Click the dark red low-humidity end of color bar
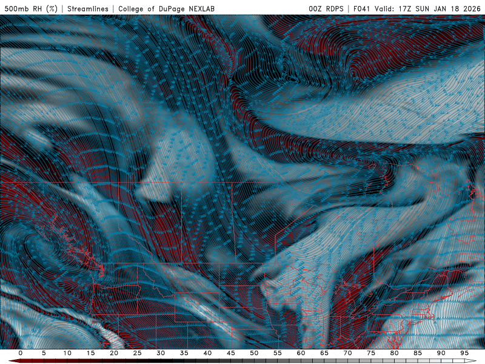485x364 pixels. click(x=16, y=361)
